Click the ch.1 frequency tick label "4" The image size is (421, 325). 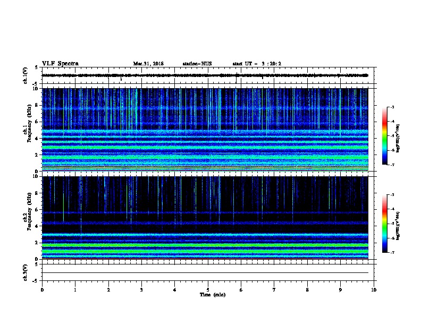tap(37, 139)
